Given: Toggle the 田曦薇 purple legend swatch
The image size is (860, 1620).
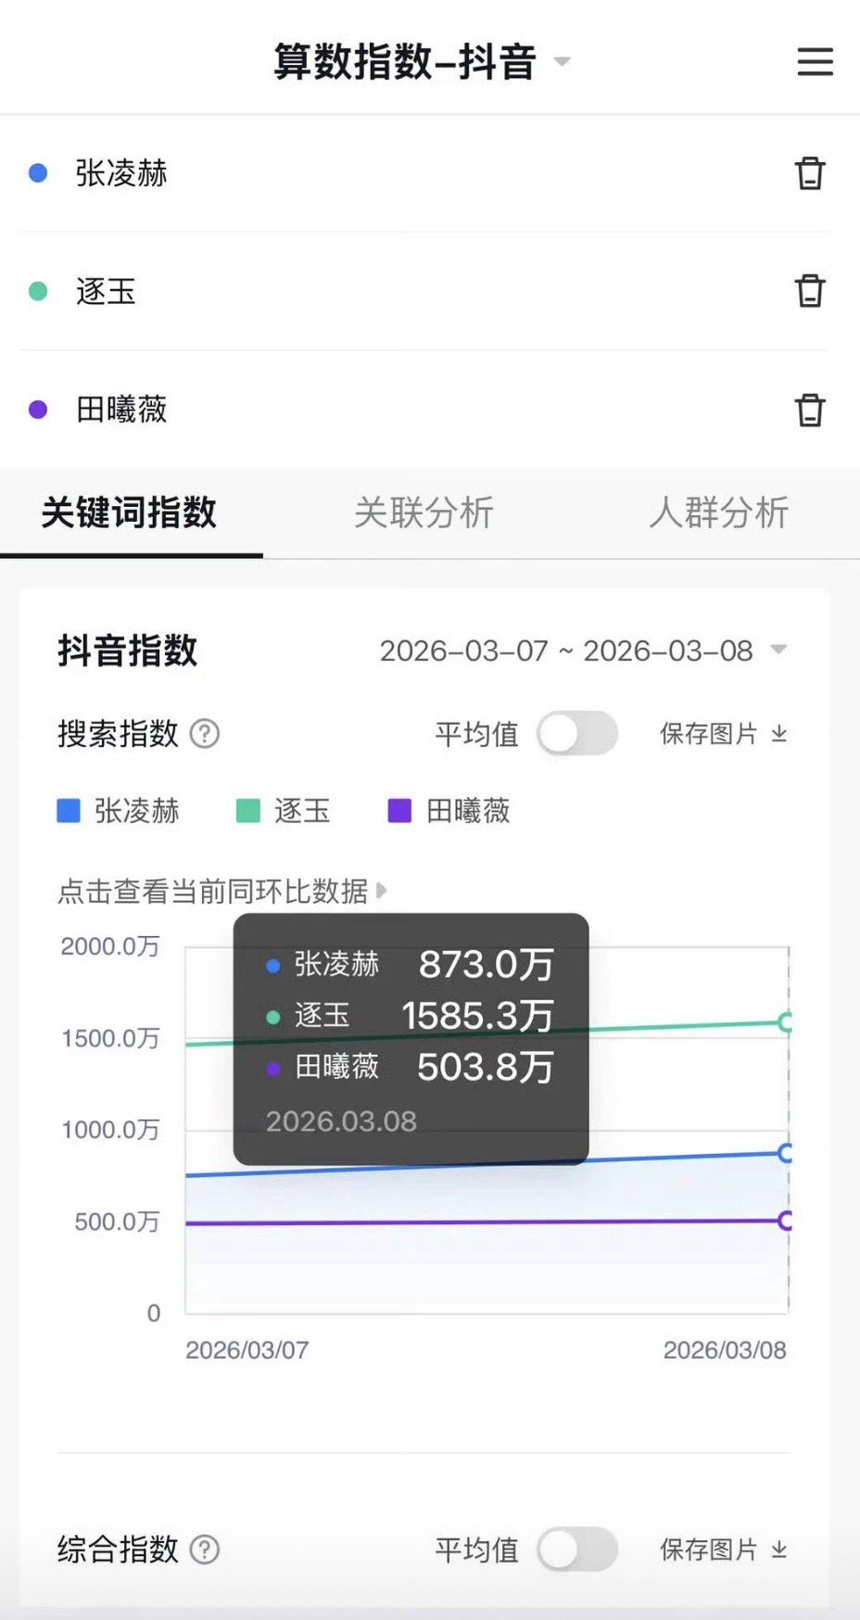Looking at the screenshot, I should 399,811.
